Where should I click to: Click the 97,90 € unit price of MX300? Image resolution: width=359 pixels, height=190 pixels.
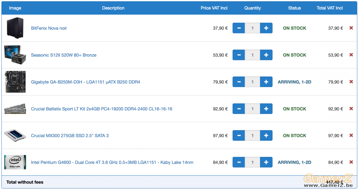pos(220,135)
